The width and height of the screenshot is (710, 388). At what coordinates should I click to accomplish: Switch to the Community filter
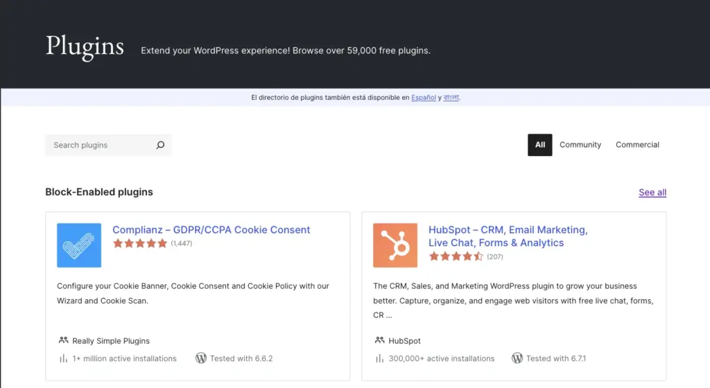point(580,145)
